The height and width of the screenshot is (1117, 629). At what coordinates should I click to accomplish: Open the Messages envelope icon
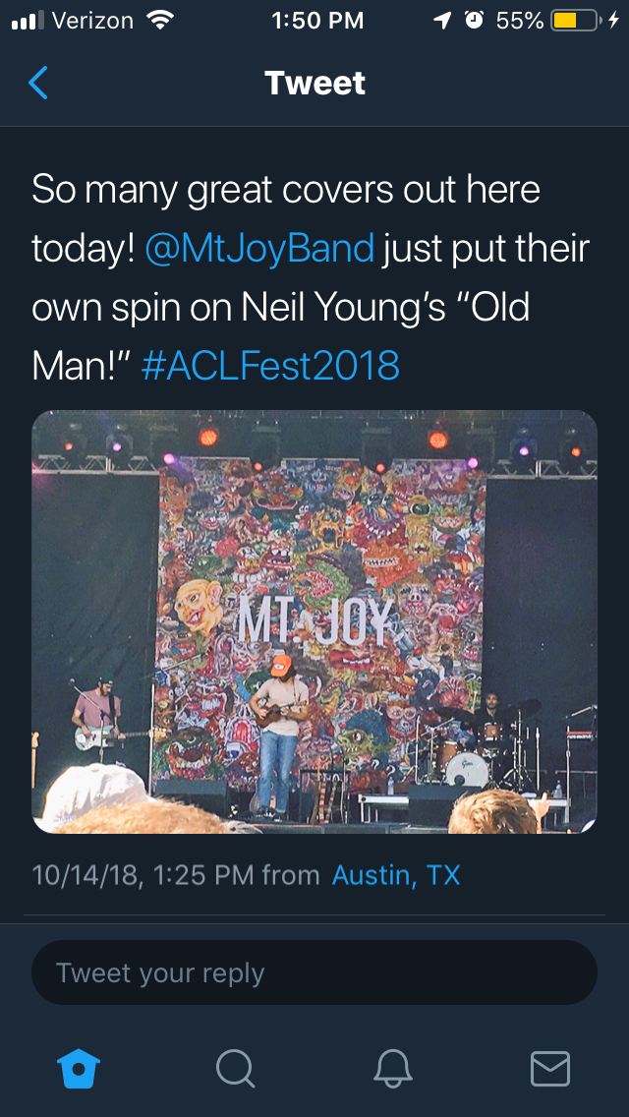coord(549,1068)
